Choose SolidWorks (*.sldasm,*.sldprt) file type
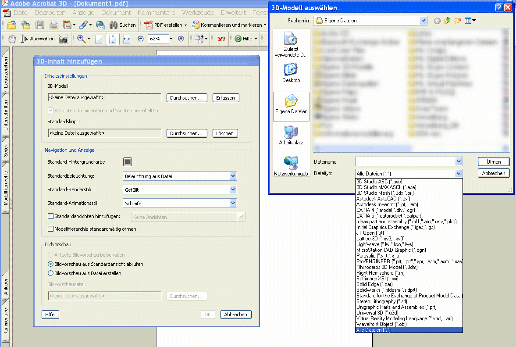 (409, 290)
